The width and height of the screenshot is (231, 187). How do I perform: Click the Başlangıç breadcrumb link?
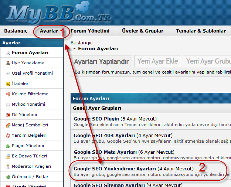(81, 43)
